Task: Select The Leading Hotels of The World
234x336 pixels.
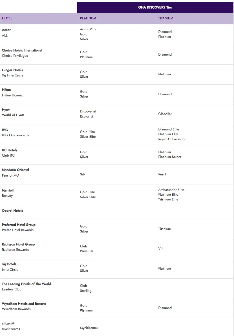Action: click(x=26, y=284)
